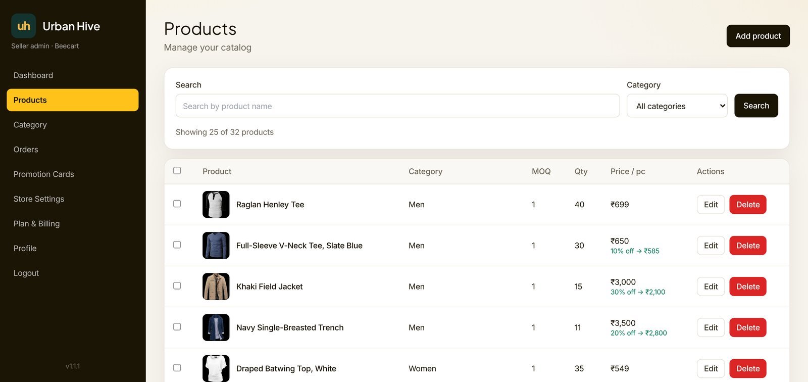Delete the Navy Single-Breasted Trench product
Viewport: 808px width, 382px height.
click(748, 327)
